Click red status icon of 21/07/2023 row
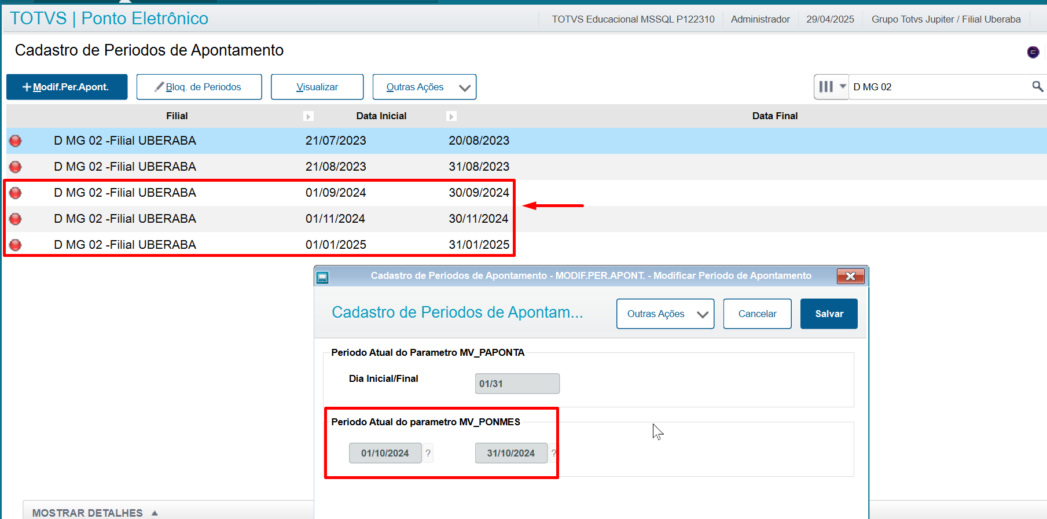 pyautogui.click(x=16, y=141)
